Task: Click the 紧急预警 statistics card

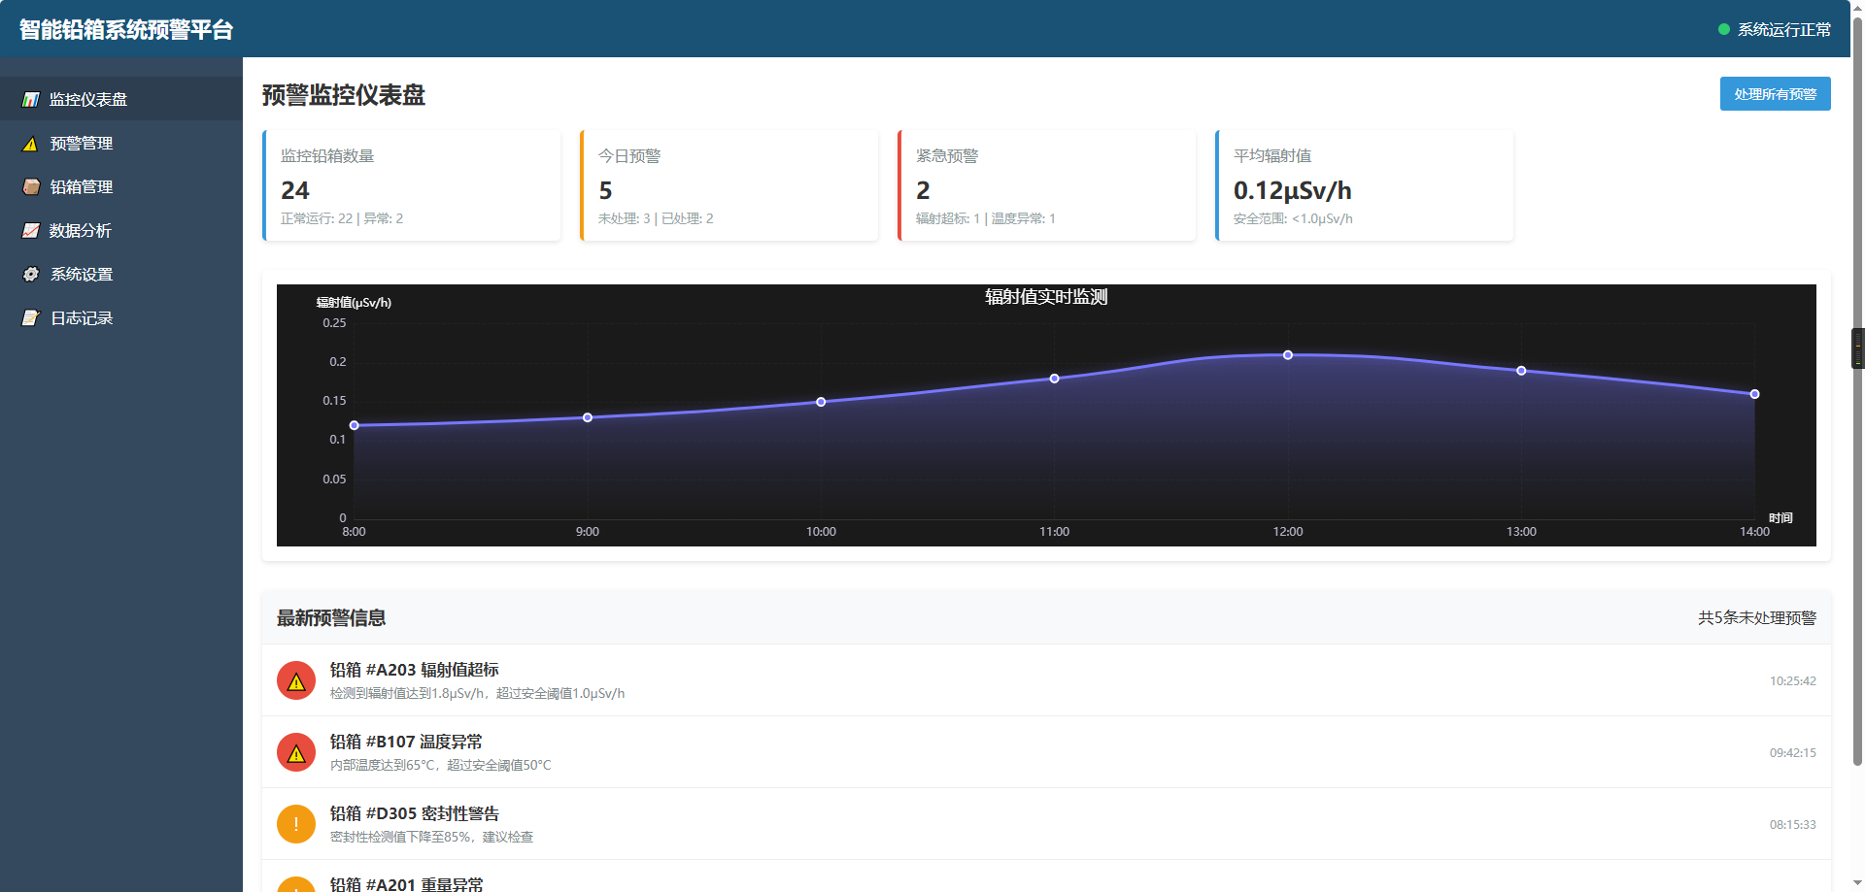Action: pyautogui.click(x=1046, y=185)
